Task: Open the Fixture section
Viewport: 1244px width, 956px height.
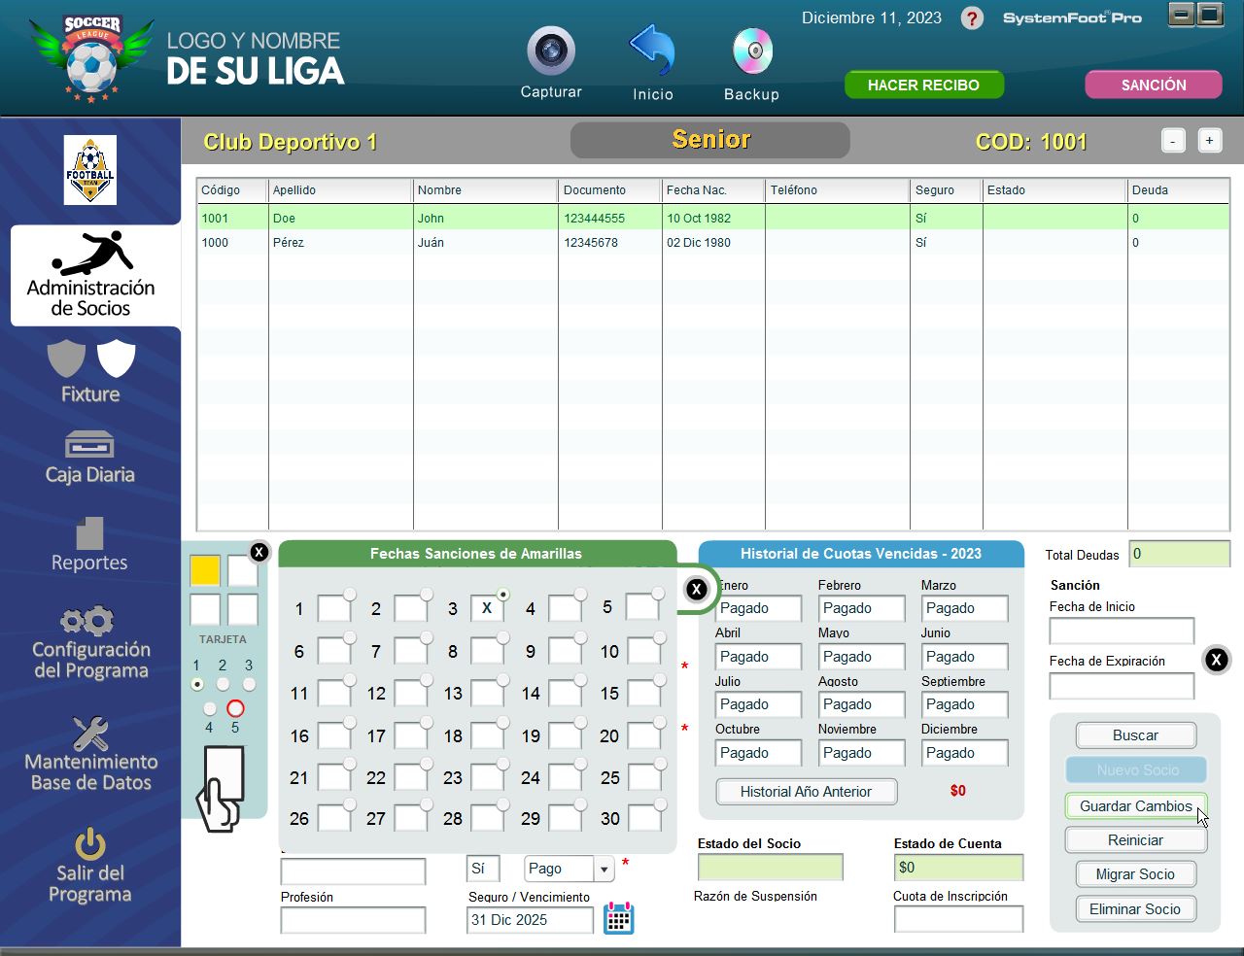Action: coord(90,371)
